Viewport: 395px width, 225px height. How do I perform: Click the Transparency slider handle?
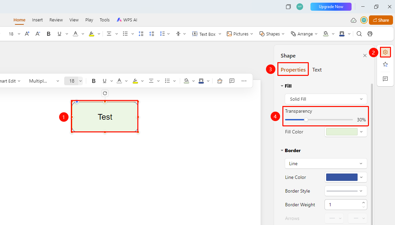point(306,120)
